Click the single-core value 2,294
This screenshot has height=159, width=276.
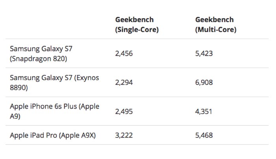pyautogui.click(x=124, y=82)
